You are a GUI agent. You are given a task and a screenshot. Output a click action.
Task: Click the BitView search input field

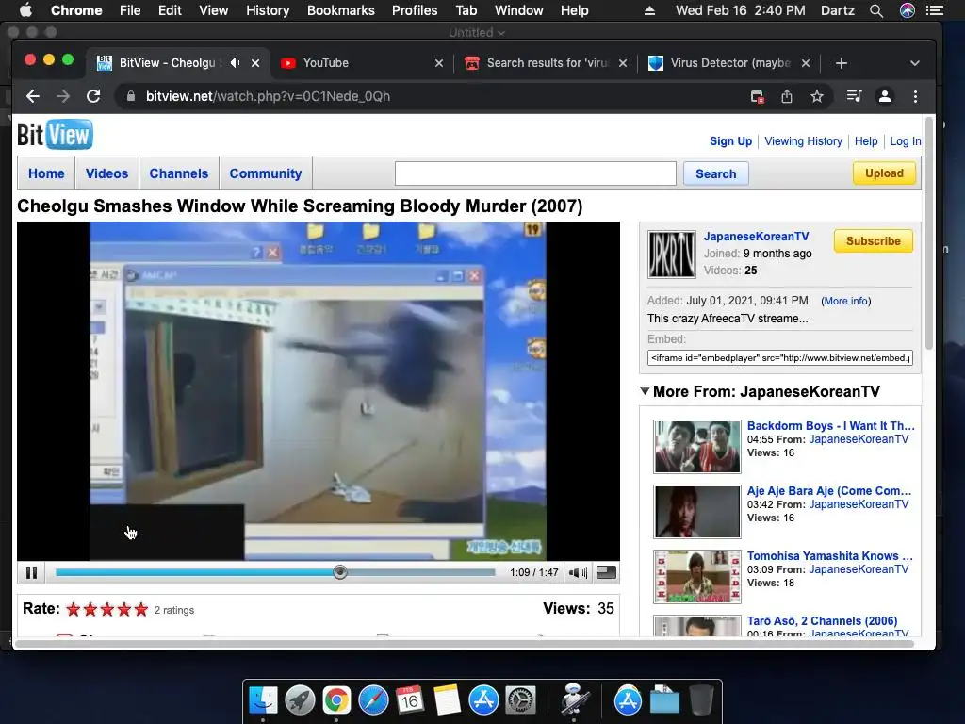pos(535,173)
